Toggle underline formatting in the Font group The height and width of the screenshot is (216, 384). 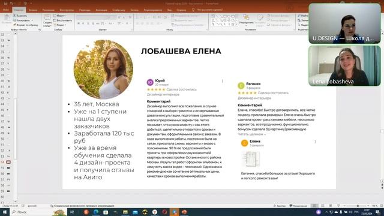[x=88, y=23]
